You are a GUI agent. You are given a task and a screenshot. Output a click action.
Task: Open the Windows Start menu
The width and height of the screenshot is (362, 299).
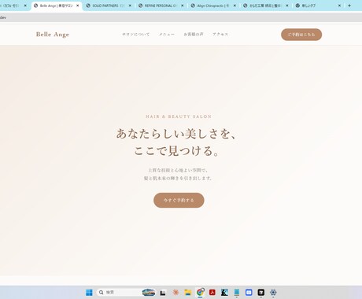point(89,292)
